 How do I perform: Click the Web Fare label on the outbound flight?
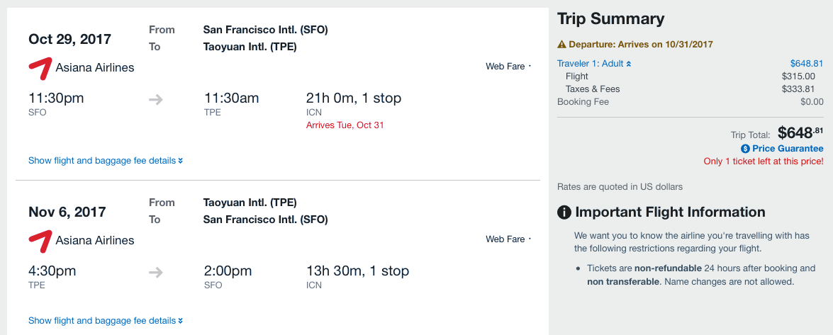(505, 67)
